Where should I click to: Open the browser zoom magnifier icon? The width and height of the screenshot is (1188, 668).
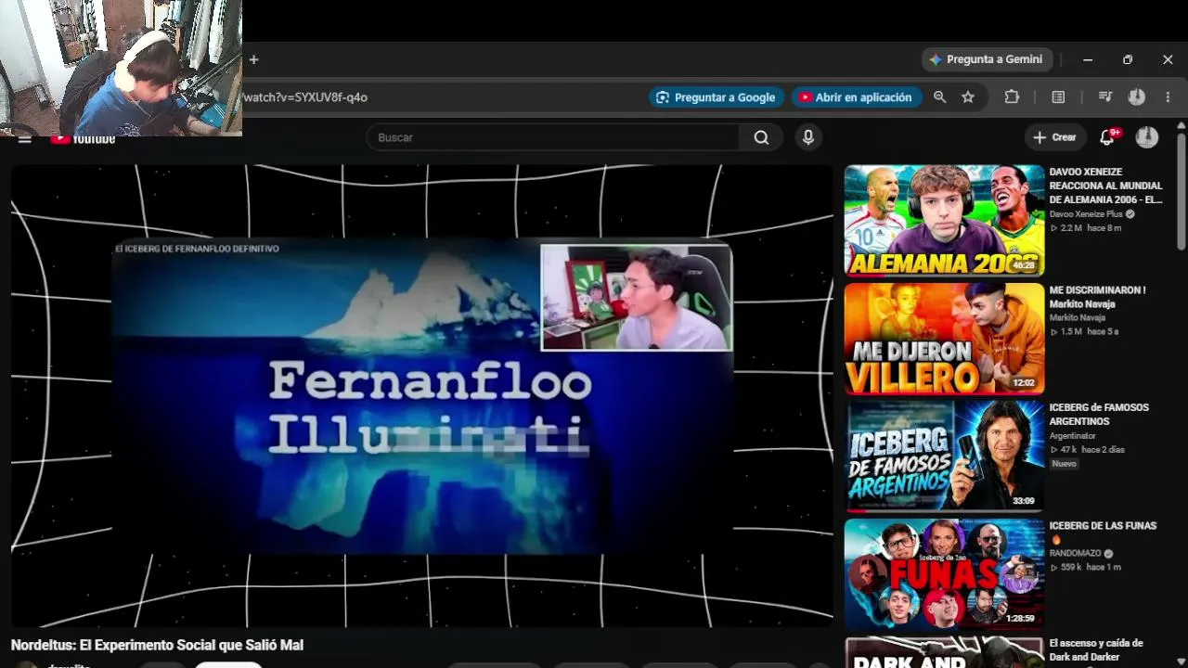coord(939,97)
